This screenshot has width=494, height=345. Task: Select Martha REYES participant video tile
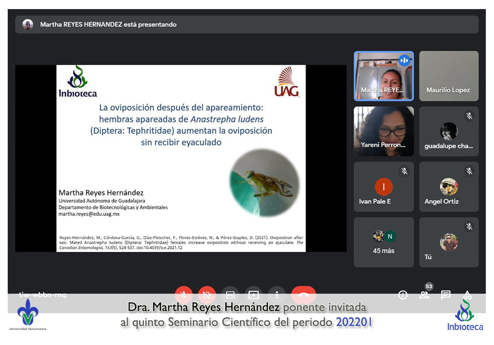click(383, 76)
